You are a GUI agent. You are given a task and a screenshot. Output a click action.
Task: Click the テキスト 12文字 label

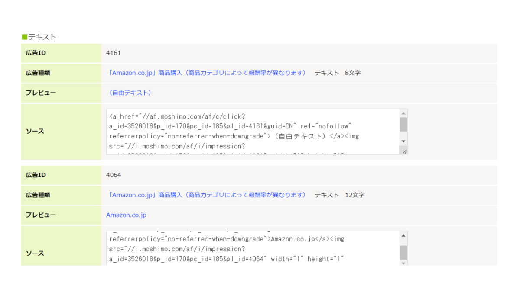coord(339,195)
